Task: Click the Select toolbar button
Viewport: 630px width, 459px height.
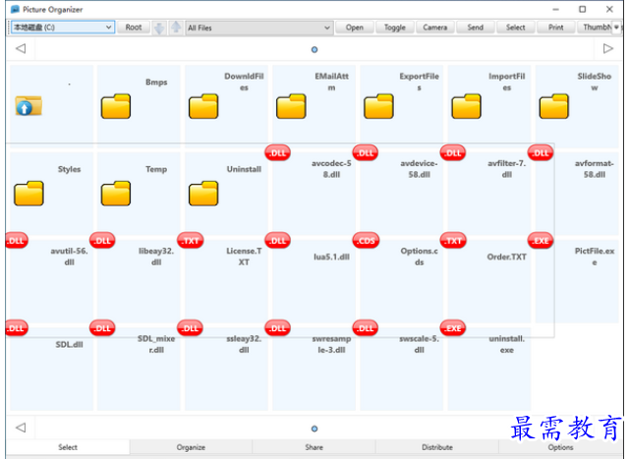Action: click(515, 28)
